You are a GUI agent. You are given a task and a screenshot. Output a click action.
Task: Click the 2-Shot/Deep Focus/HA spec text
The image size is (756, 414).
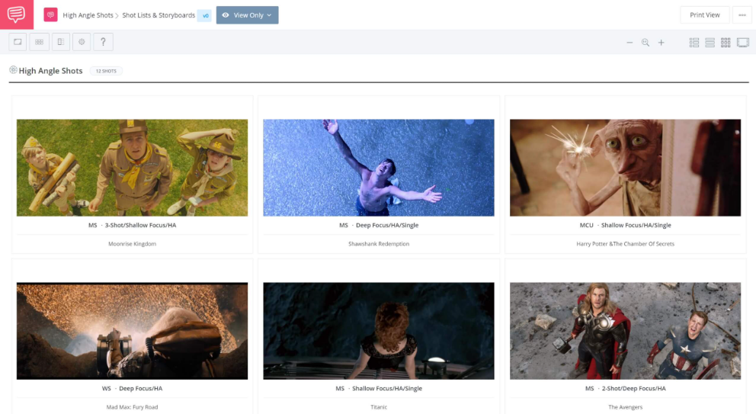(633, 388)
